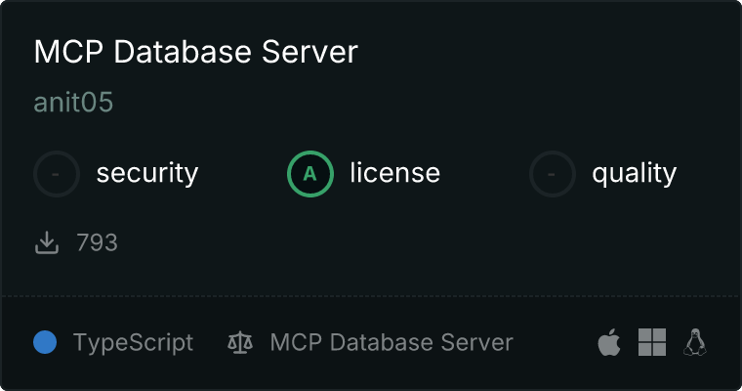This screenshot has width=742, height=391.
Task: Click the footer MCP Database Server license text
Action: (x=391, y=343)
